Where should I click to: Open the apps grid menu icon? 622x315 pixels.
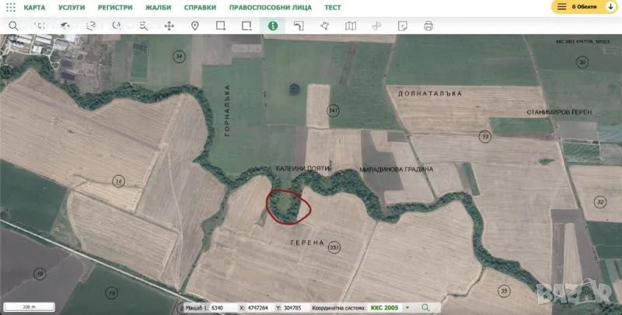[x=11, y=7]
